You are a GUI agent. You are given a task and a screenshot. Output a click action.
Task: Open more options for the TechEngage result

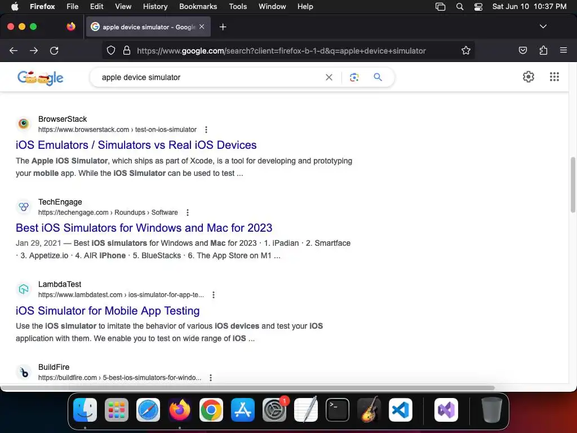(x=188, y=213)
